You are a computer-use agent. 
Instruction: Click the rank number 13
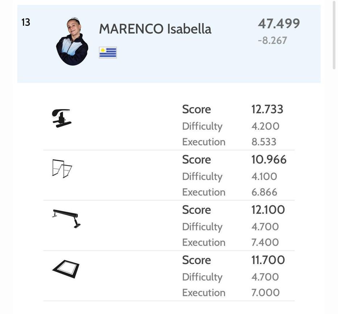26,22
